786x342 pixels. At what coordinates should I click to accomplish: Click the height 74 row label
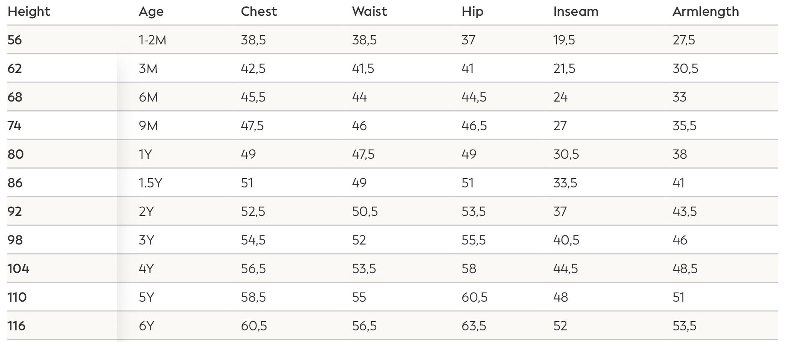coord(14,126)
